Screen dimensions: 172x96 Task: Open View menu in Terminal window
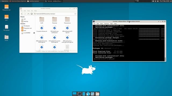(x=102, y=24)
